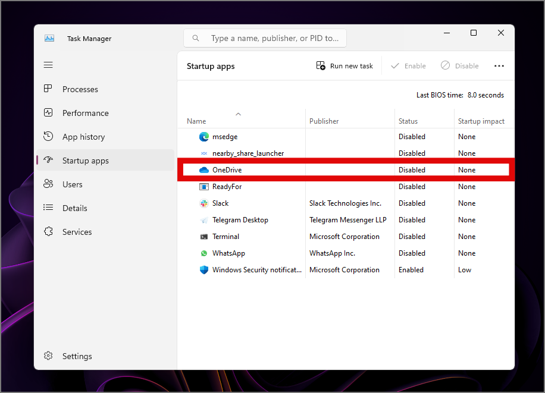Select the Slack startup entry name
This screenshot has height=393, width=545.
point(220,203)
